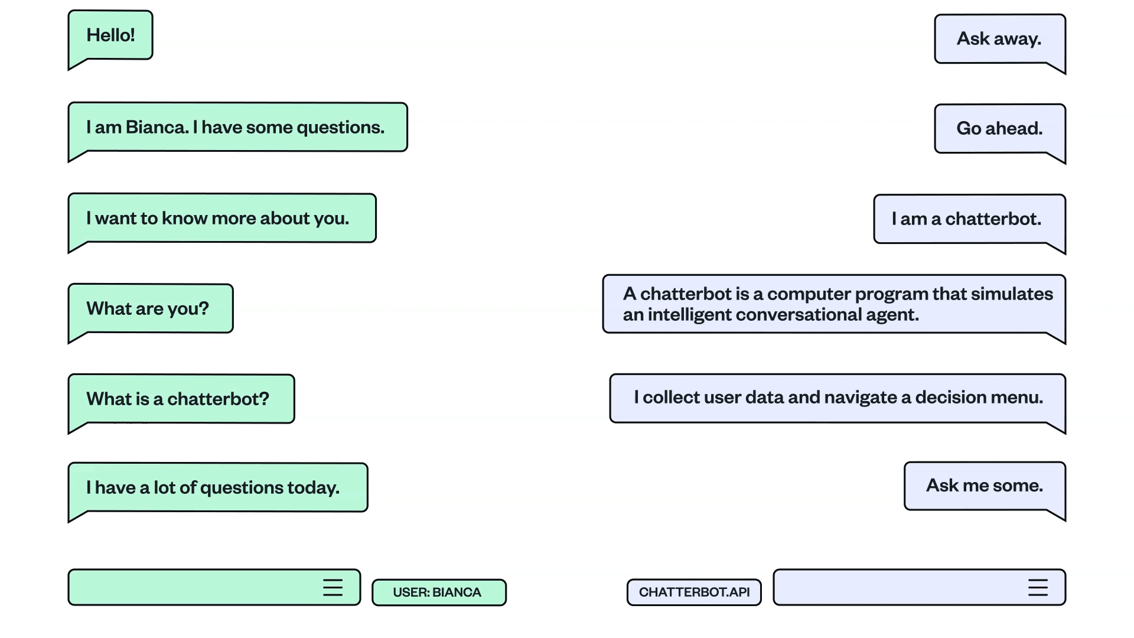The height and width of the screenshot is (638, 1134).
Task: Click the "I collect user data" reply bubble
Action: [x=838, y=398]
